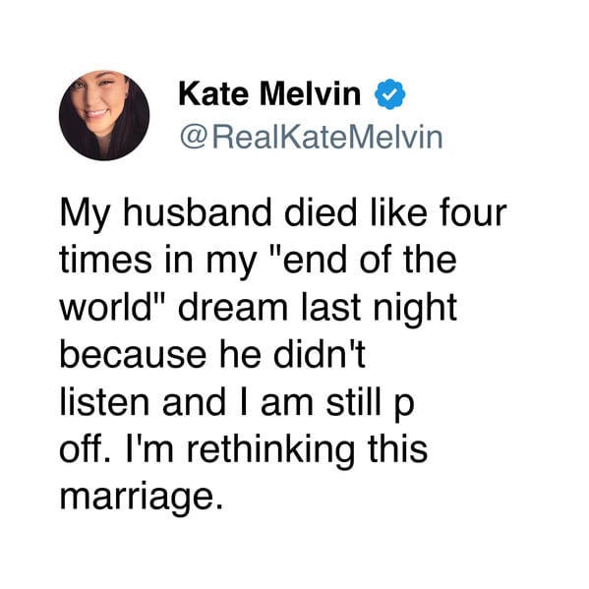Open Kate Melvin's profile picture
Screen dimensions: 589x589
104,115
